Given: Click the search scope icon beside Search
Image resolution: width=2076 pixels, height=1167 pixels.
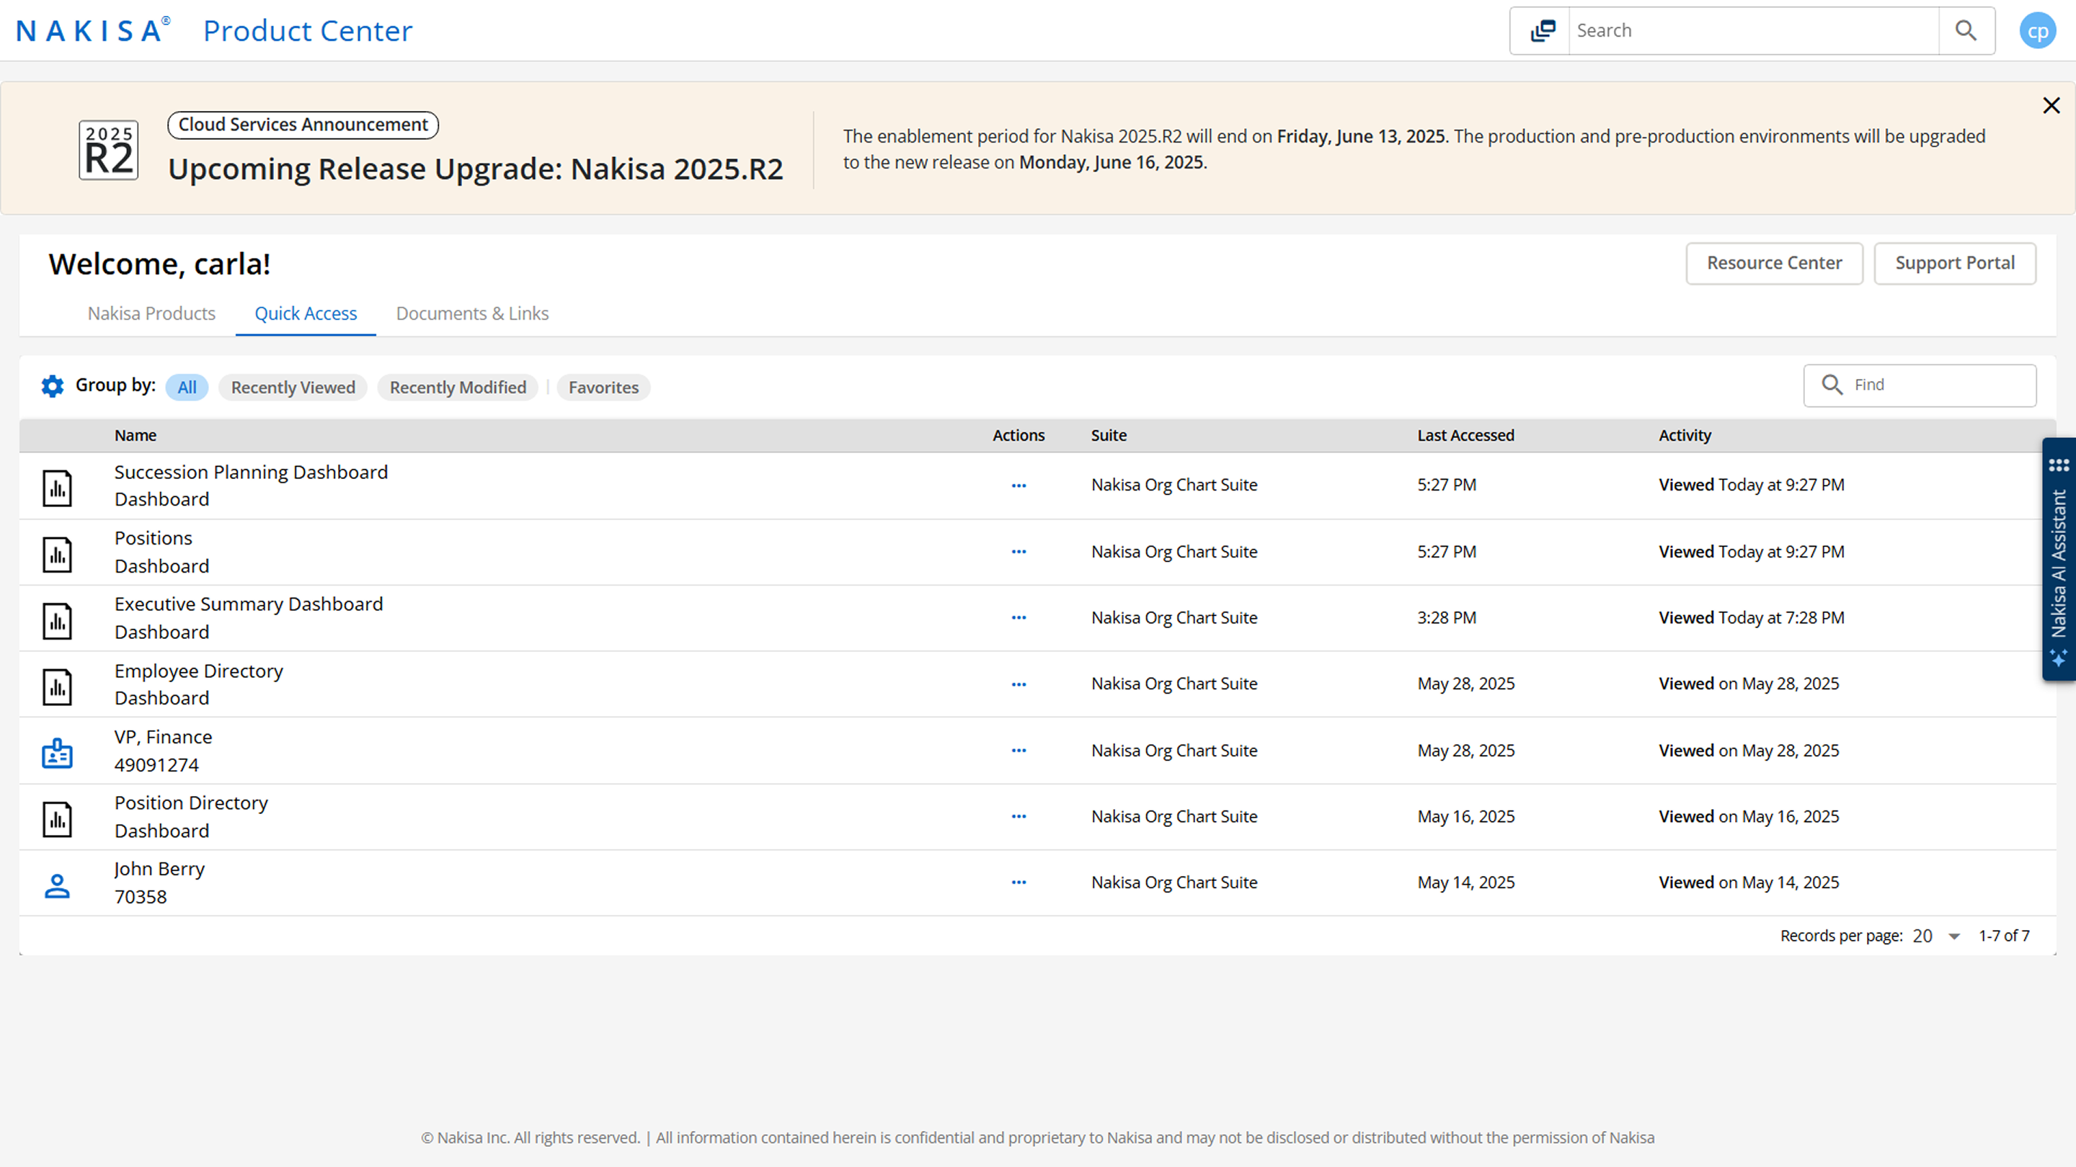Looking at the screenshot, I should (1543, 30).
